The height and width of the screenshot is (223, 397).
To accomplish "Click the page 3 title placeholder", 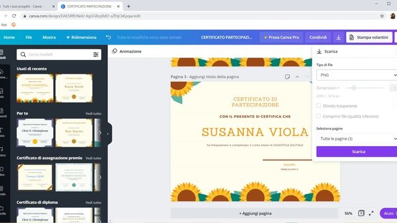I will point(214,77).
